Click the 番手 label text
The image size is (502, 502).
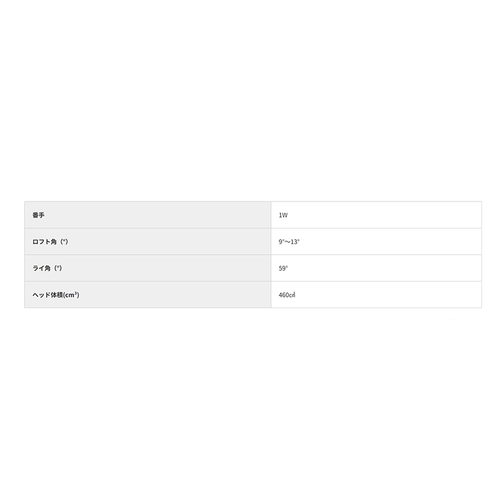tap(38, 215)
